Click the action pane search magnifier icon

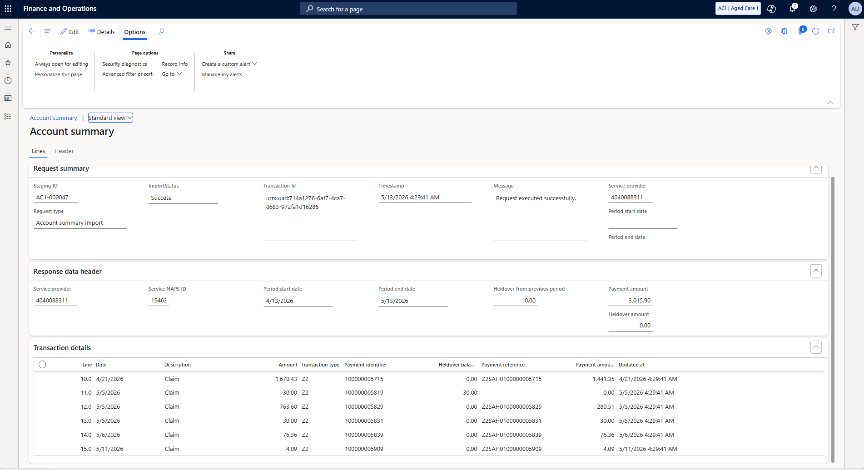[x=161, y=31]
